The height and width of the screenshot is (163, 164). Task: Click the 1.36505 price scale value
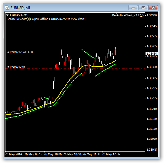[152, 36]
